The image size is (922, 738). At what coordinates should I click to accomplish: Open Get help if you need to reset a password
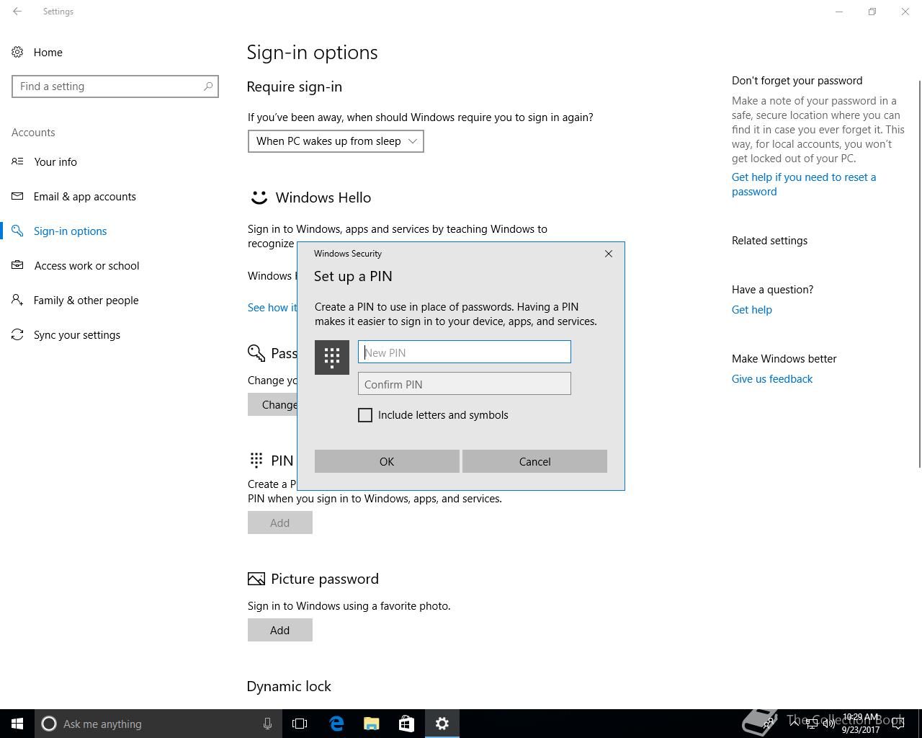[x=804, y=184]
